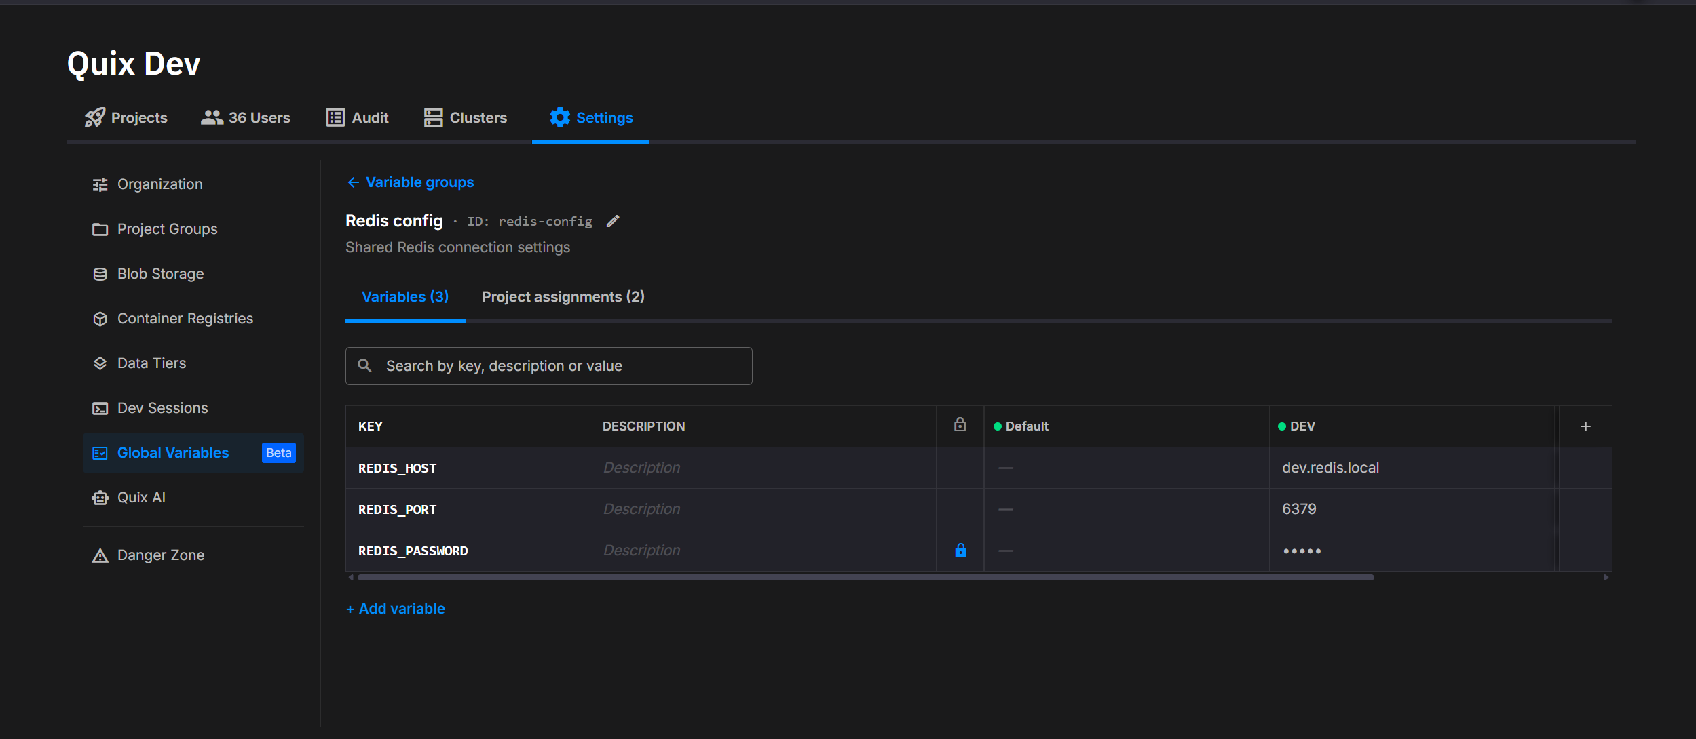Add a column with plus icon
Screen dimensions: 1696x739
click(1586, 426)
